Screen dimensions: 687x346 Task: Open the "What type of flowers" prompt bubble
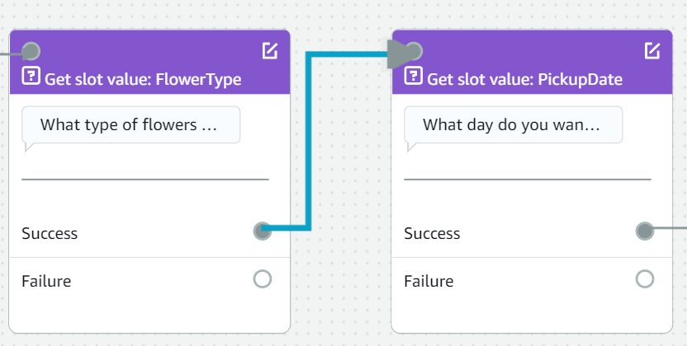pyautogui.click(x=130, y=125)
